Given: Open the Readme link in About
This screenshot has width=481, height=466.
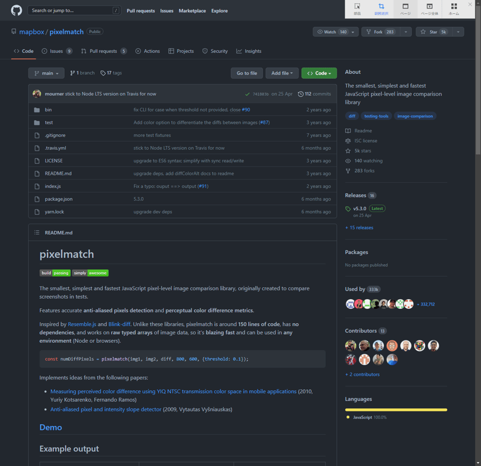Looking at the screenshot, I should 358,131.
